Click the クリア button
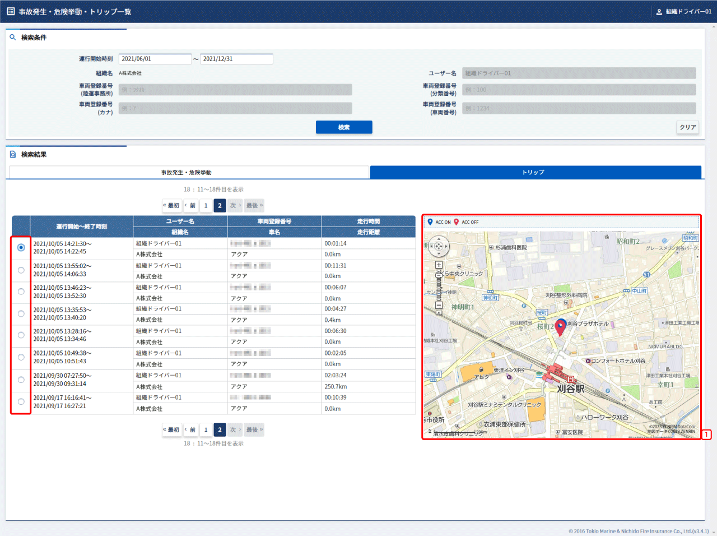 [x=687, y=127]
